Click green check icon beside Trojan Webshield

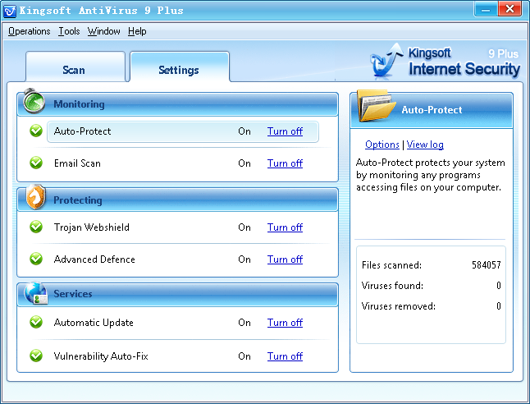tap(36, 227)
